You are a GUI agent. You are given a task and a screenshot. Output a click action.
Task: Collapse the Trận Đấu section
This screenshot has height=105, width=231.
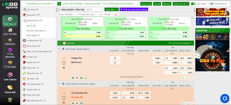(59, 43)
